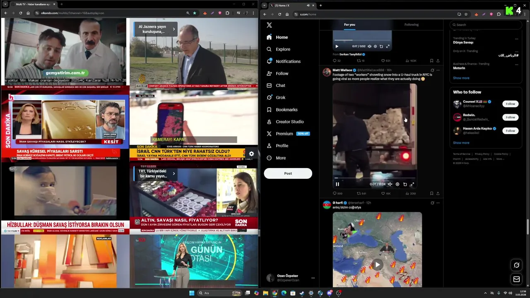This screenshot has height=298, width=530.
Task: Open the gear settings on CNN Türk stream
Action: [x=251, y=154]
